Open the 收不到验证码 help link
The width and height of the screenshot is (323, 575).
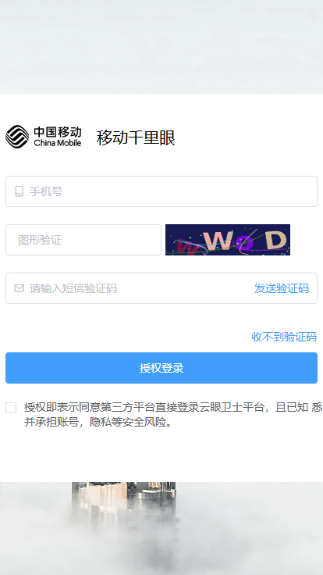284,337
